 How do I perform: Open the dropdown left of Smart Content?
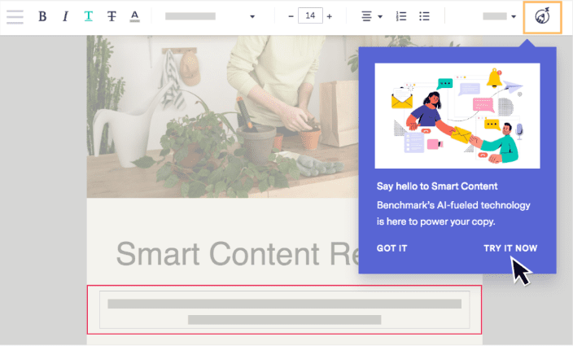click(499, 17)
